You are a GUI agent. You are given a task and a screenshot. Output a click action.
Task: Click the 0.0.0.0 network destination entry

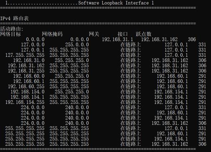[x=35, y=40]
